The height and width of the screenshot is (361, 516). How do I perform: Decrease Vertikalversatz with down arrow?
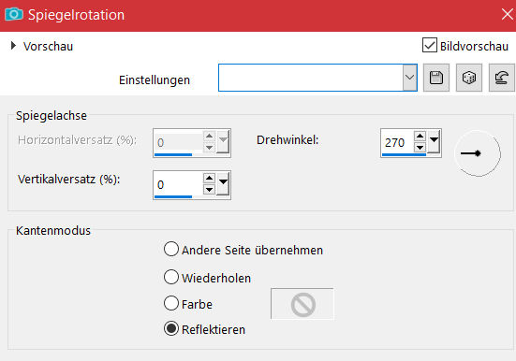tap(209, 189)
